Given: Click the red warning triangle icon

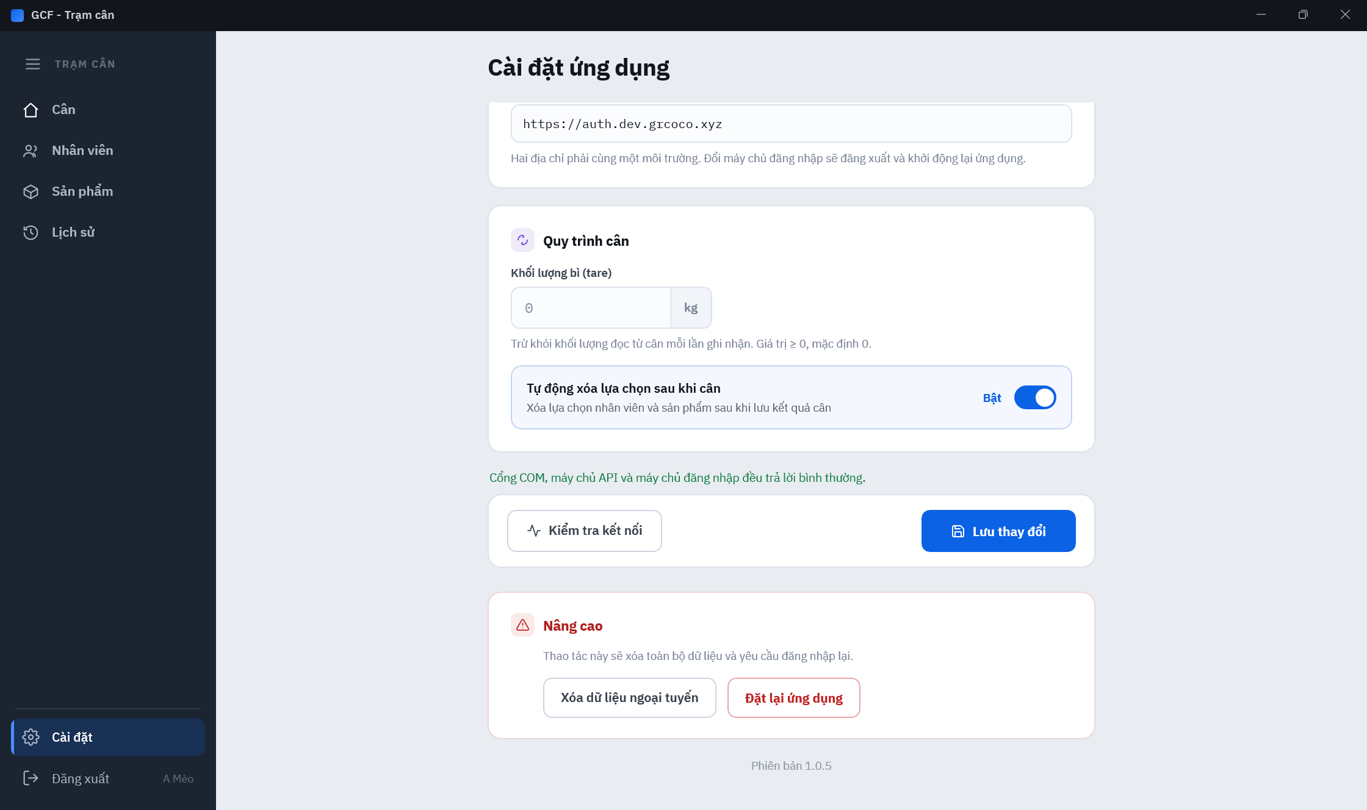Looking at the screenshot, I should click(522, 625).
